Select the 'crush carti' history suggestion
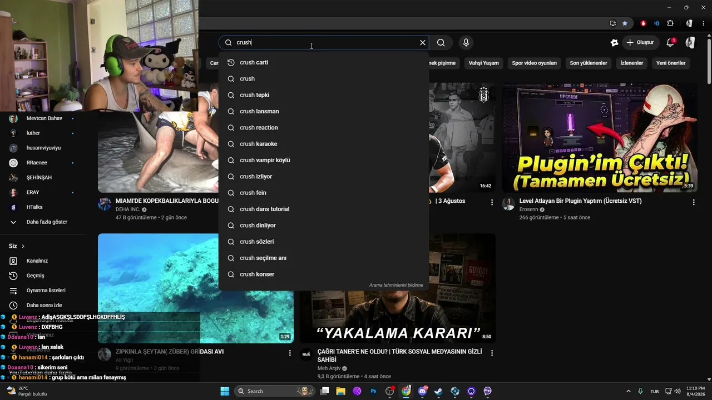 point(324,63)
